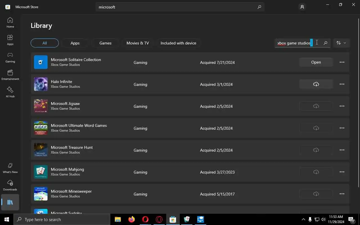Download Microsoft Mahjong via cloud icon
360x225 pixels.
click(316, 172)
